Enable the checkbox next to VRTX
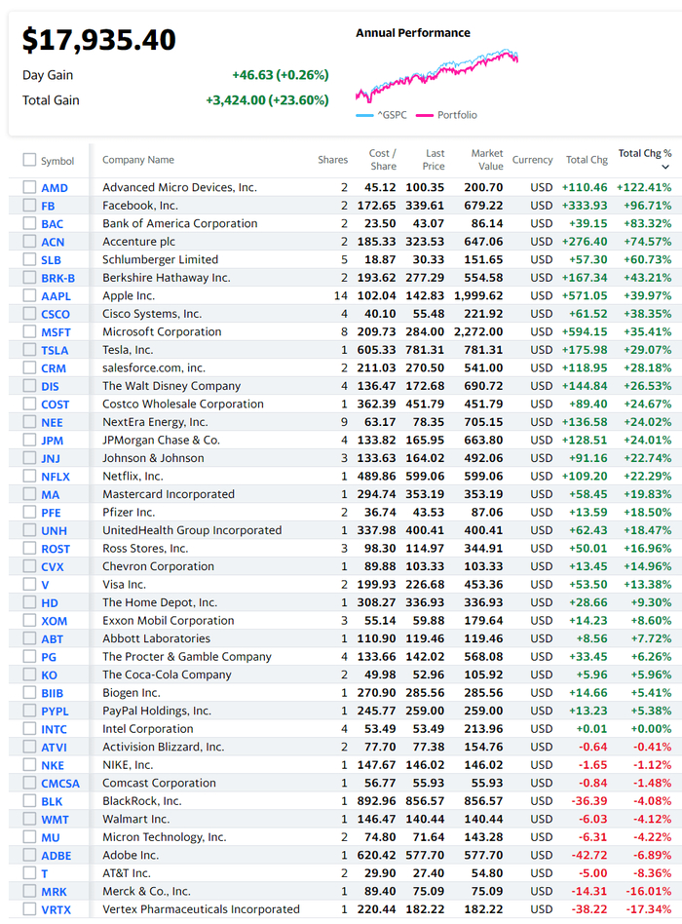The width and height of the screenshot is (682, 924). point(29,909)
